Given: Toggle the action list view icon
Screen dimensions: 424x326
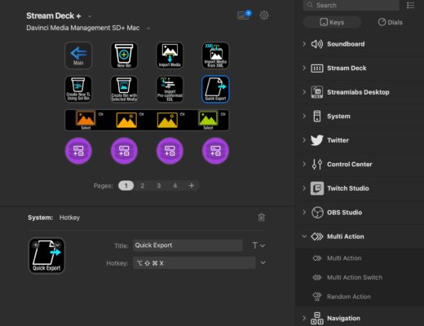Looking at the screenshot, I should (410, 5).
